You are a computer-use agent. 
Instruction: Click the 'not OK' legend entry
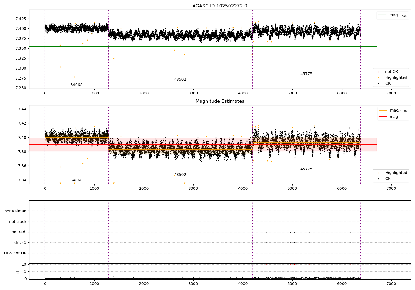(391, 72)
